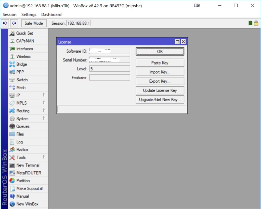Click the undo arrow in toolbar
This screenshot has width=261, height=209.
(5, 23)
